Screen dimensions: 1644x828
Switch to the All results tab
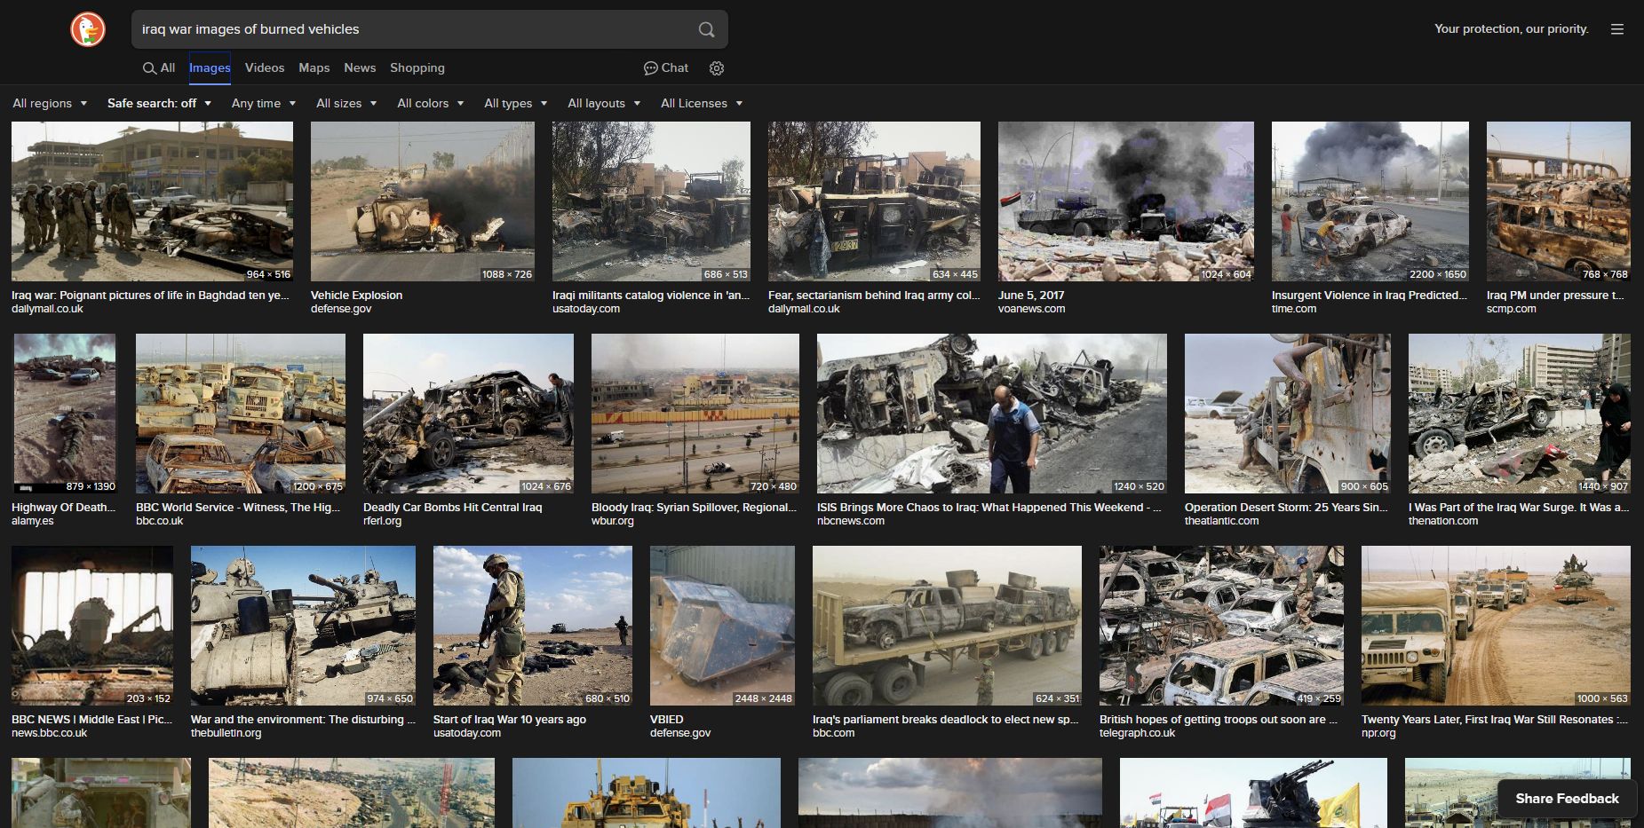(159, 67)
